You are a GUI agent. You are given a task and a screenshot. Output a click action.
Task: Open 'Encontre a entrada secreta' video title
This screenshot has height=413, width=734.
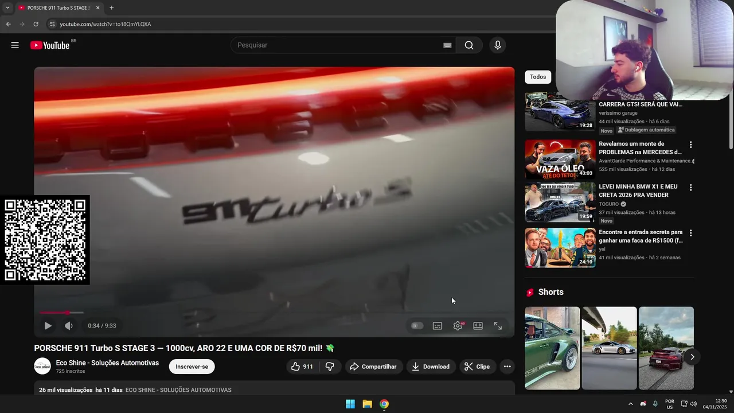pos(641,236)
